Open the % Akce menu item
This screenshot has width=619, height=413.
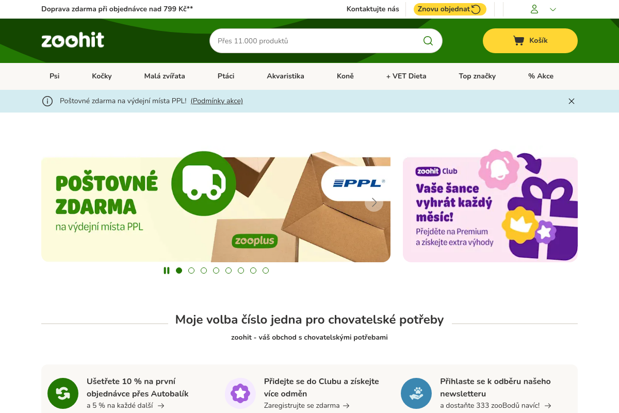pos(541,76)
